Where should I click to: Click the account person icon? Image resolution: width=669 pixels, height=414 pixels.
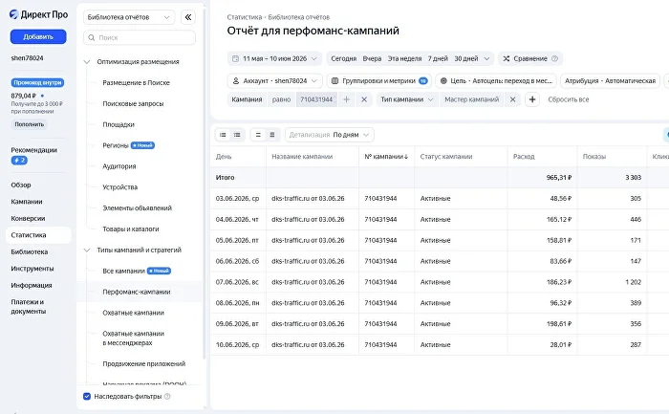click(x=235, y=80)
